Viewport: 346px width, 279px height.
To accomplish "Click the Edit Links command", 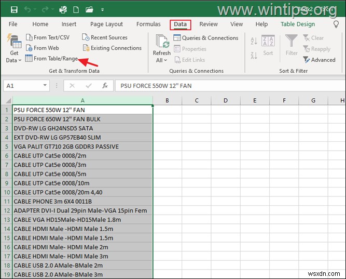I will point(189,60).
